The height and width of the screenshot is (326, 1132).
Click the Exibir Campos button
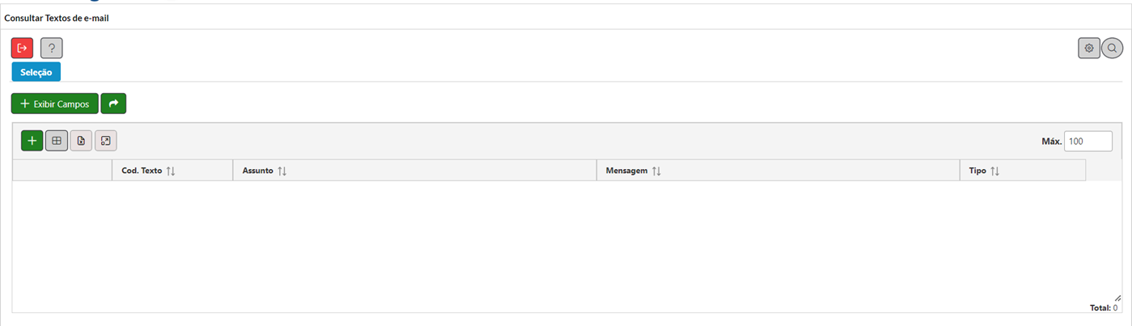click(55, 104)
